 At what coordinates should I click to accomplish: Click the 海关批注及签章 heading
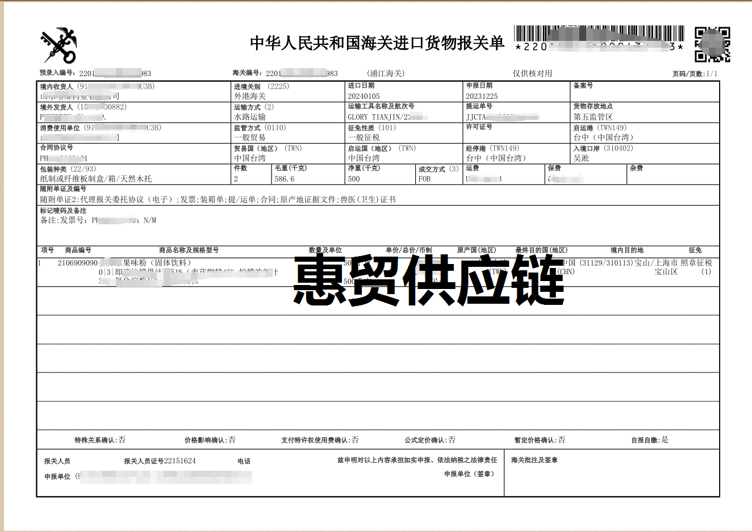[x=534, y=460]
